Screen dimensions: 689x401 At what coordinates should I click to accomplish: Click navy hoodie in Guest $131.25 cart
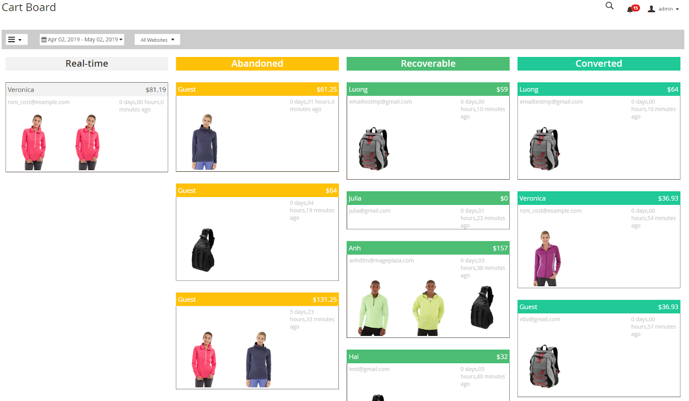click(x=258, y=359)
